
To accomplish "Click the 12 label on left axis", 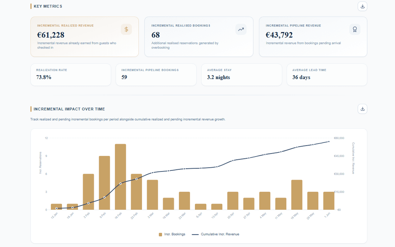I will (46, 138).
